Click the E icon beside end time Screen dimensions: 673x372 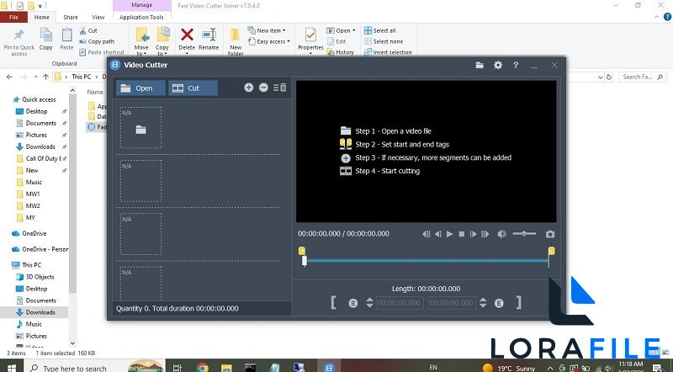click(499, 303)
